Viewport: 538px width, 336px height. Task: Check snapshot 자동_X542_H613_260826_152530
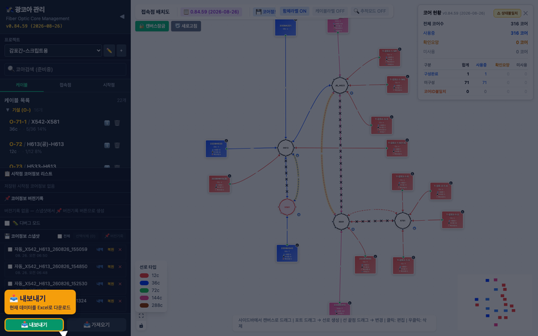pos(10,284)
